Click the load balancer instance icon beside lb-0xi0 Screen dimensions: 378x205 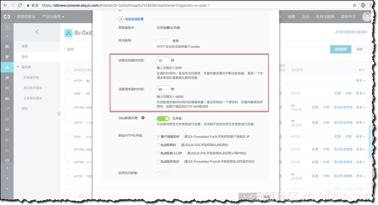pyautogui.click(x=68, y=33)
